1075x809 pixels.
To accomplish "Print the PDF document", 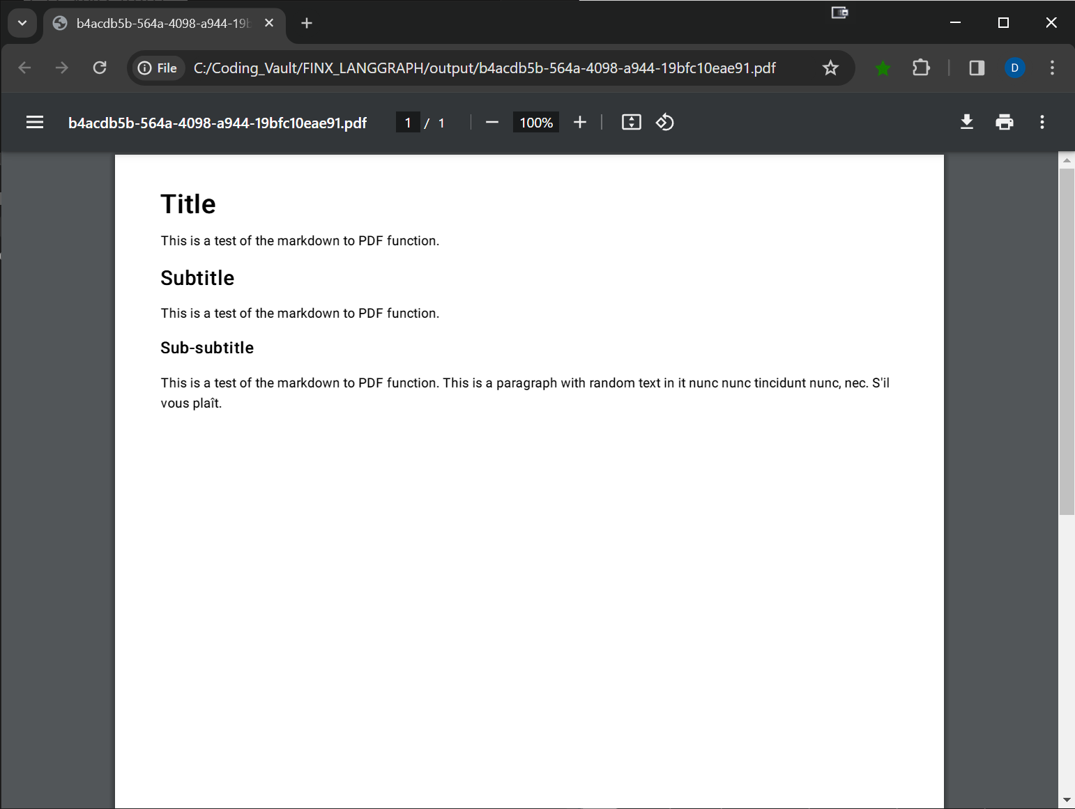I will [x=1004, y=123].
